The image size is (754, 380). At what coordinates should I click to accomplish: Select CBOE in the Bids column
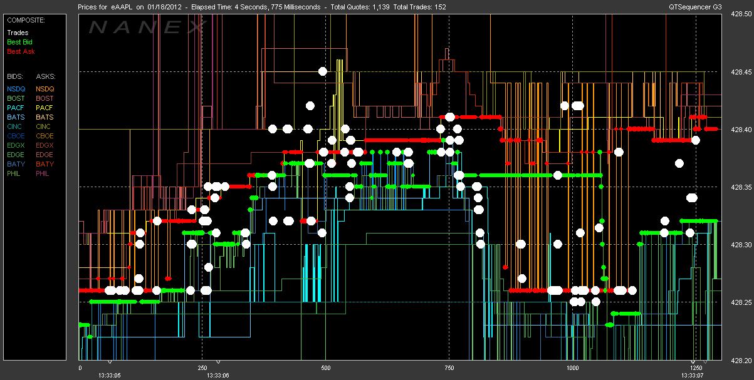[16, 136]
